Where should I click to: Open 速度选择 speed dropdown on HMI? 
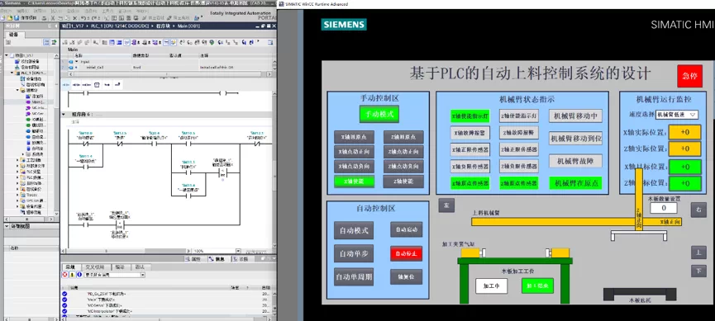[677, 115]
